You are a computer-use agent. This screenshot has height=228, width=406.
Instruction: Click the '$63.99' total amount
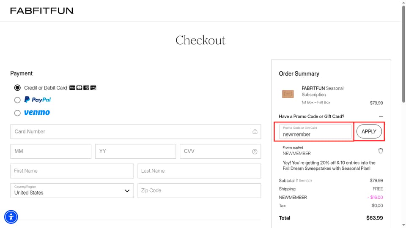[x=374, y=218]
